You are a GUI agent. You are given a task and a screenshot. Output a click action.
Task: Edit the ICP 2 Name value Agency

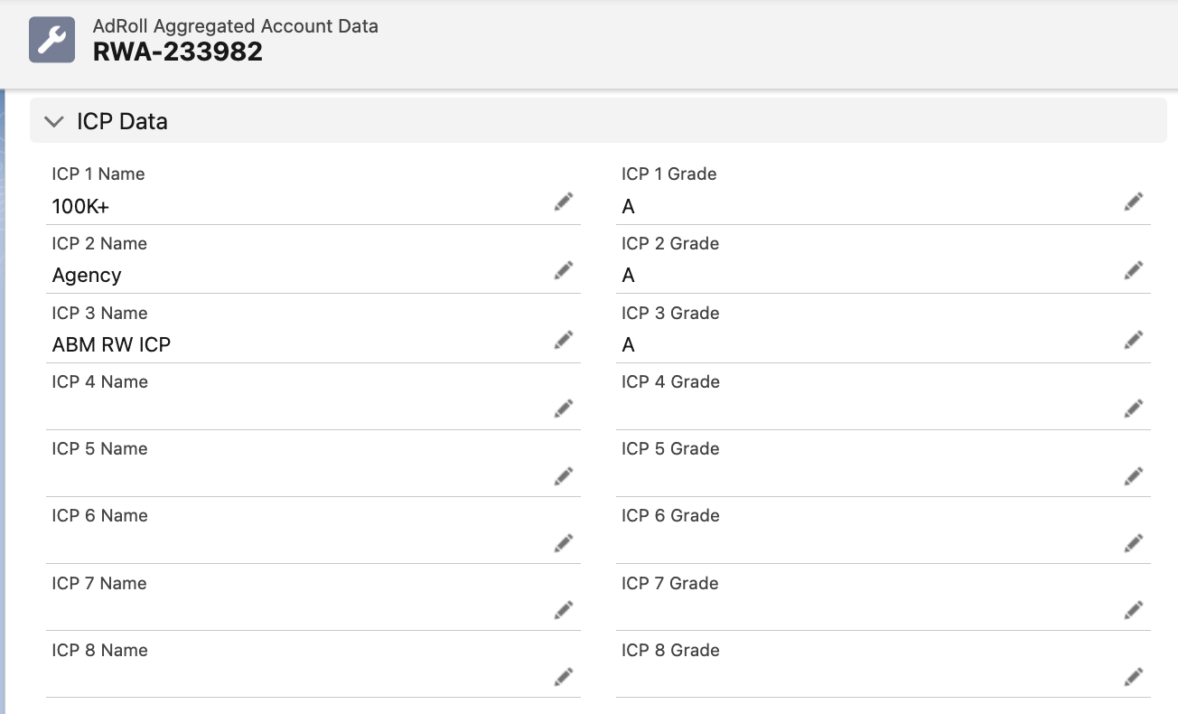point(563,270)
